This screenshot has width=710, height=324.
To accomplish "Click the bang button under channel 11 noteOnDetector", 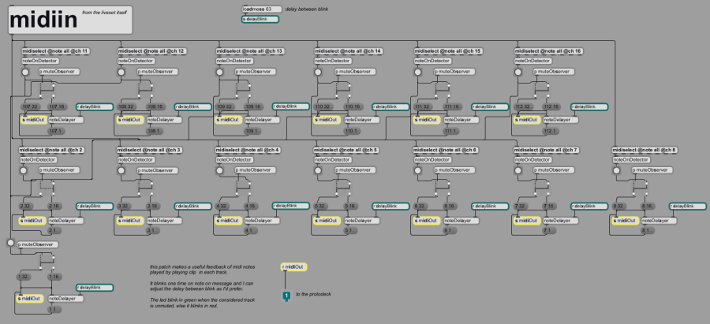I will point(24,72).
